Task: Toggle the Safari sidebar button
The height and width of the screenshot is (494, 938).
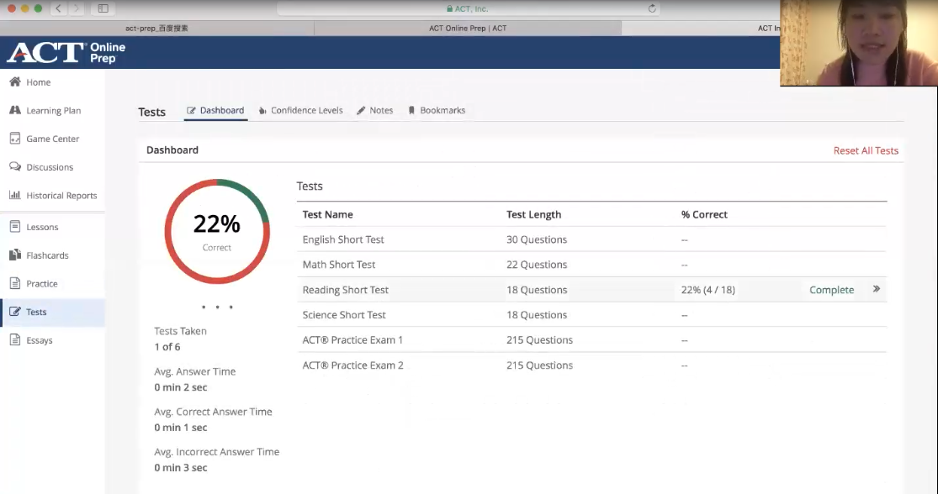Action: 103,8
